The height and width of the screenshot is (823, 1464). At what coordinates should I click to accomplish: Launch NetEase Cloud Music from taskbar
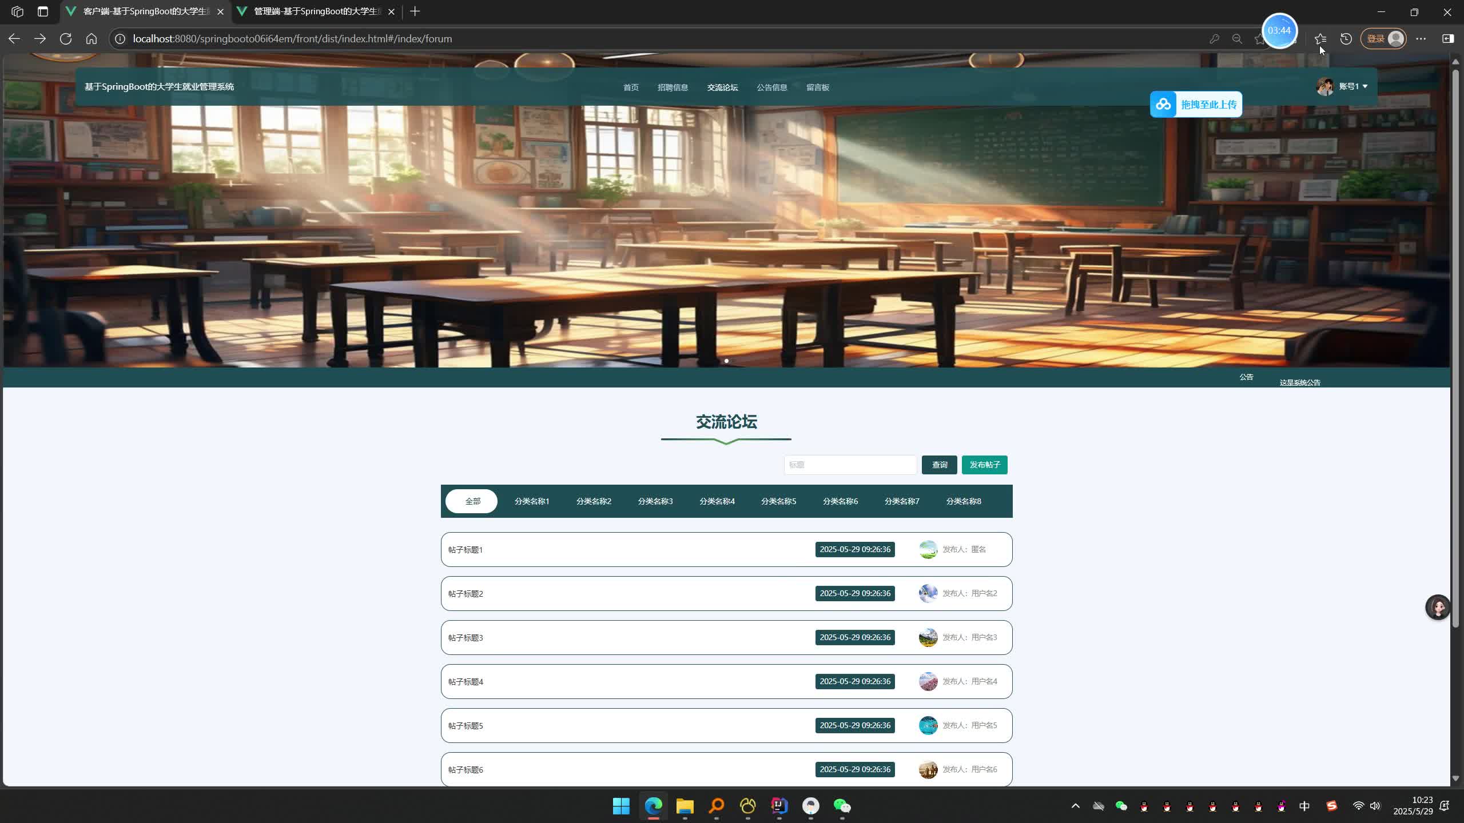748,806
